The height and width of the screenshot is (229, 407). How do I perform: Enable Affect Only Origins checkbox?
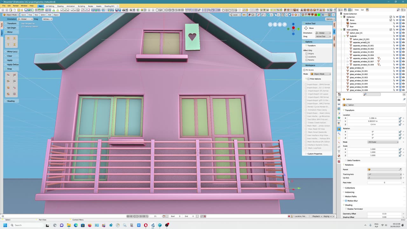pyautogui.click(x=307, y=53)
